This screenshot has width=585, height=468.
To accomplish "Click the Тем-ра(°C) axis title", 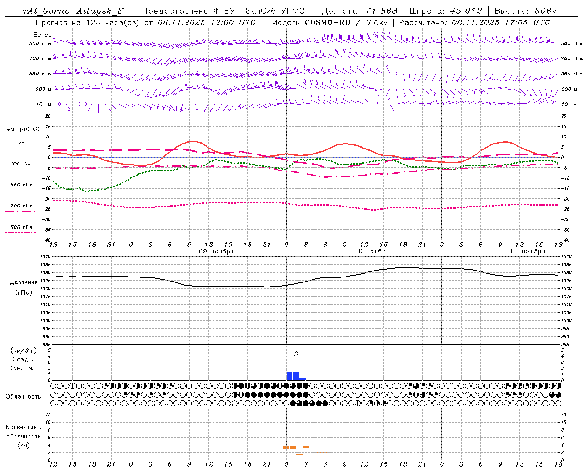I will [x=21, y=129].
